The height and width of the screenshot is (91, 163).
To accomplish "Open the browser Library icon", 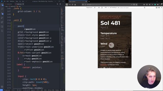I will [x=144, y=5].
